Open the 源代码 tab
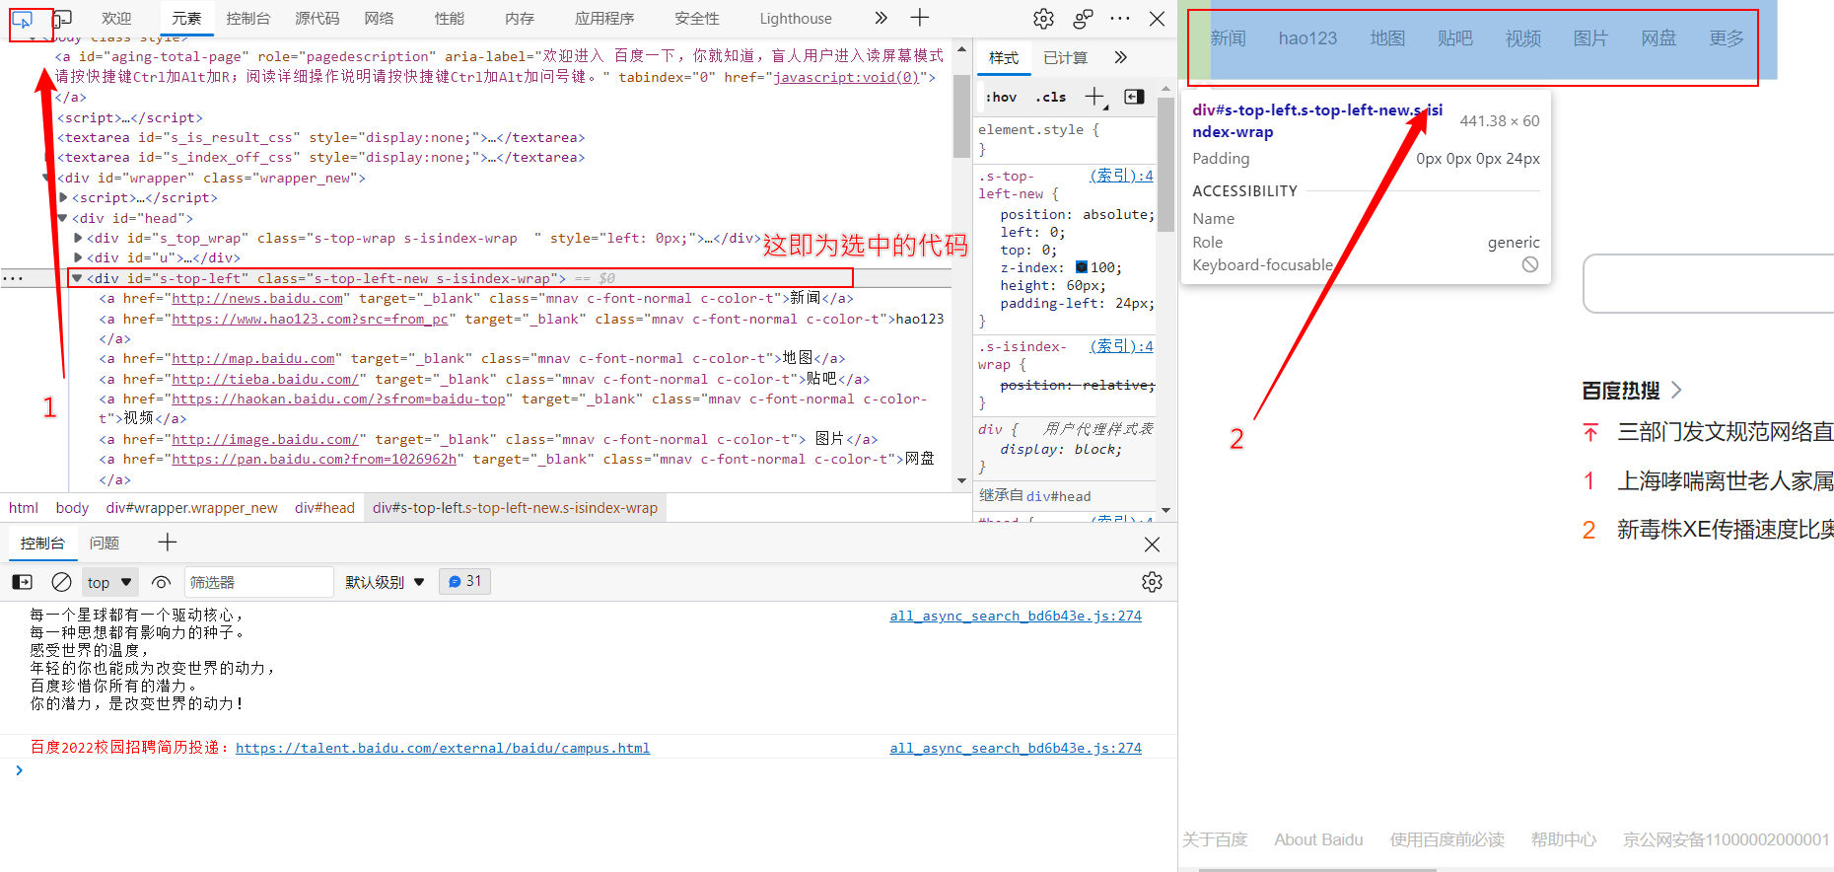 [x=317, y=19]
